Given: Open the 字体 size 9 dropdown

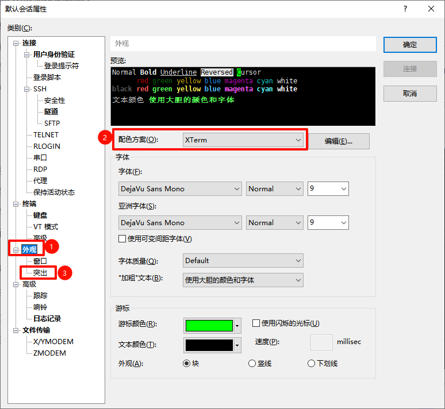Looking at the screenshot, I should [x=328, y=189].
